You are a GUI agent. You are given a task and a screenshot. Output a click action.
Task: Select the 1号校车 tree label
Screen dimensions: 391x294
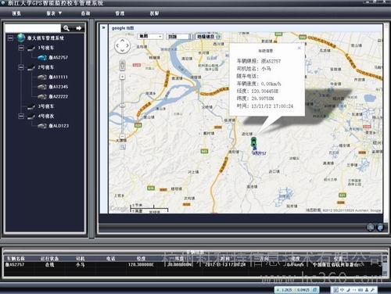tap(46, 48)
